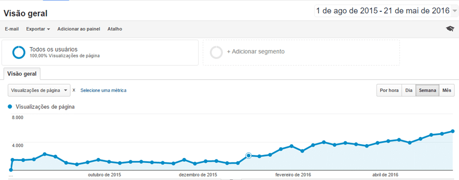
Task: Click + Adicionar segmento box
Action: click(x=301, y=53)
